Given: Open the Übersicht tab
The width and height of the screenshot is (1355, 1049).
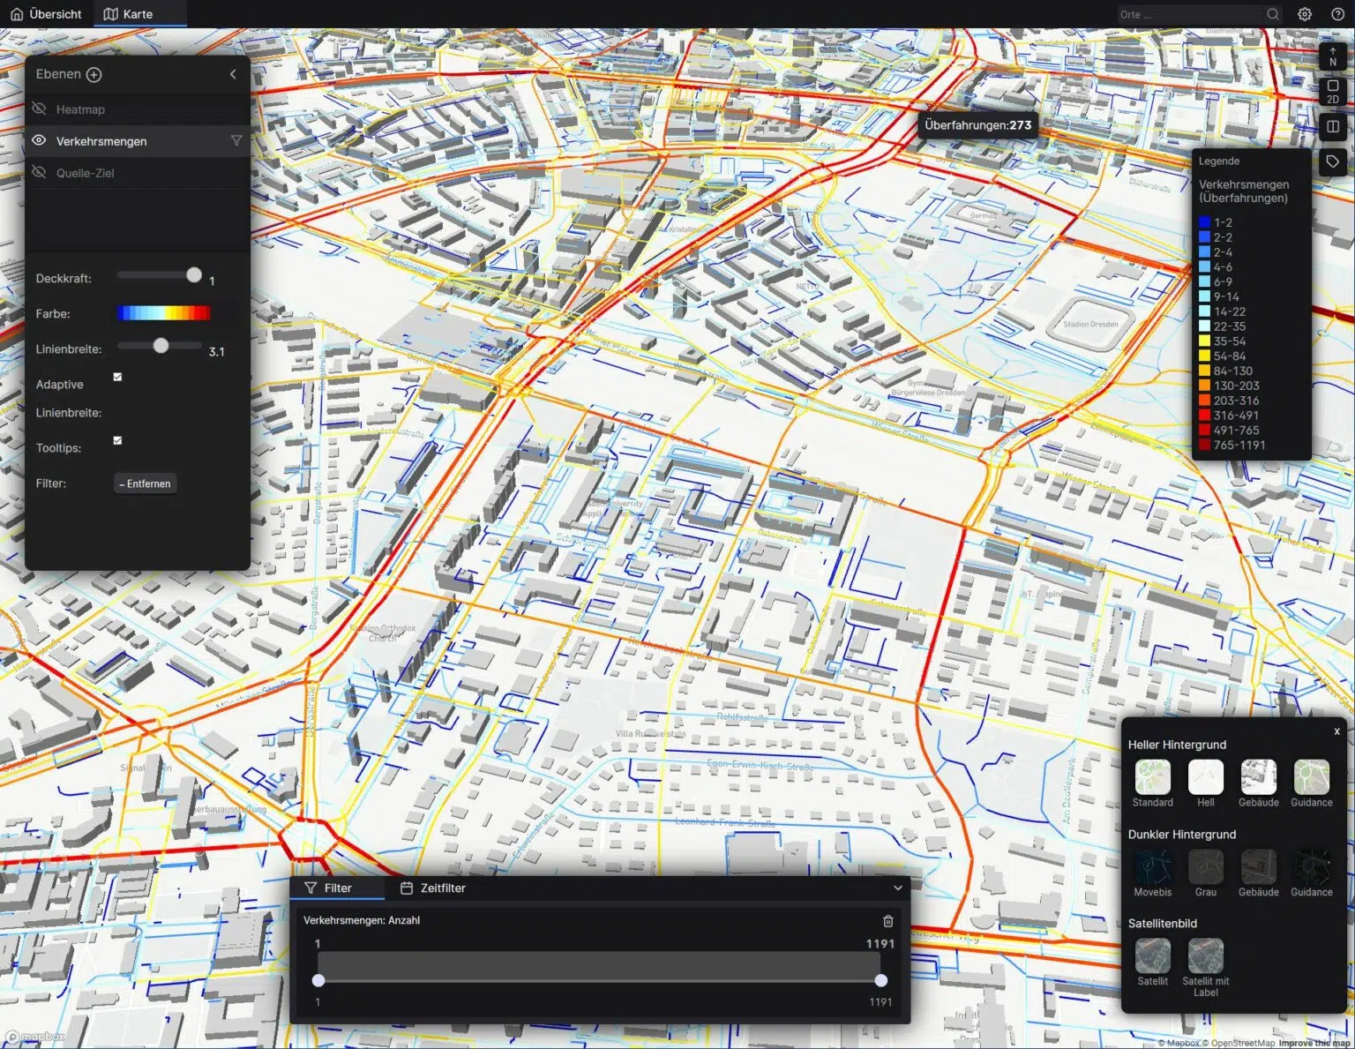Looking at the screenshot, I should point(46,14).
